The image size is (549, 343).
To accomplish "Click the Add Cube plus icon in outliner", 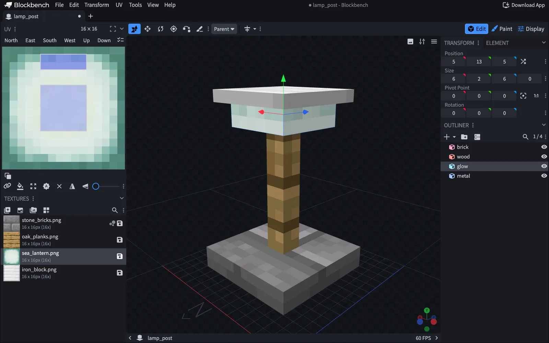I will click(447, 137).
